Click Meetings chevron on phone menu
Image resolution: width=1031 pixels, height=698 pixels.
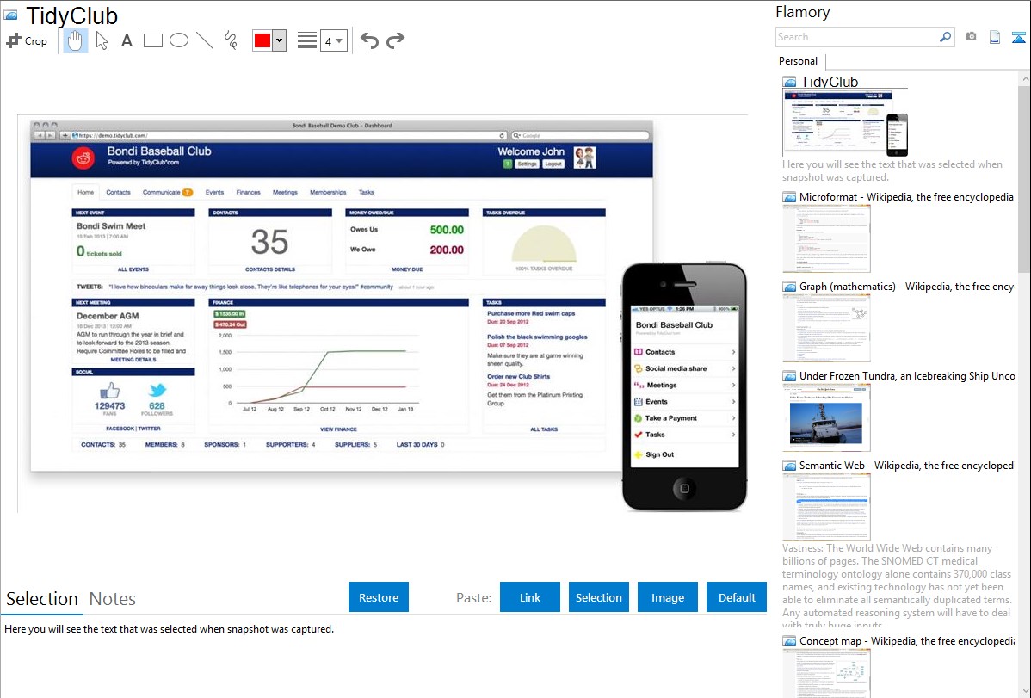(x=732, y=386)
